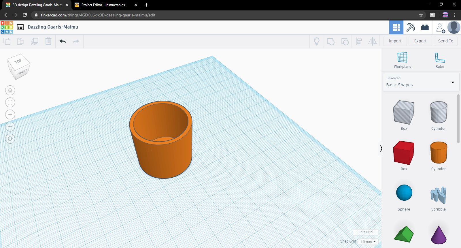Open the Basic Shapes category dropdown

click(x=421, y=82)
